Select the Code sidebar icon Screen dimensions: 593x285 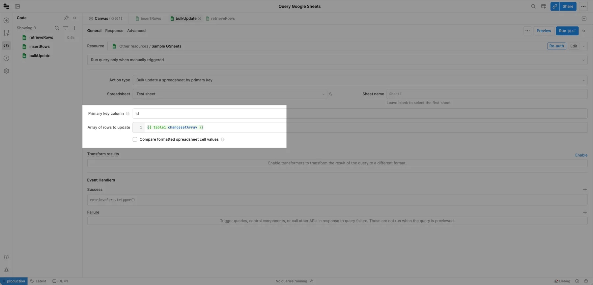tap(6, 46)
